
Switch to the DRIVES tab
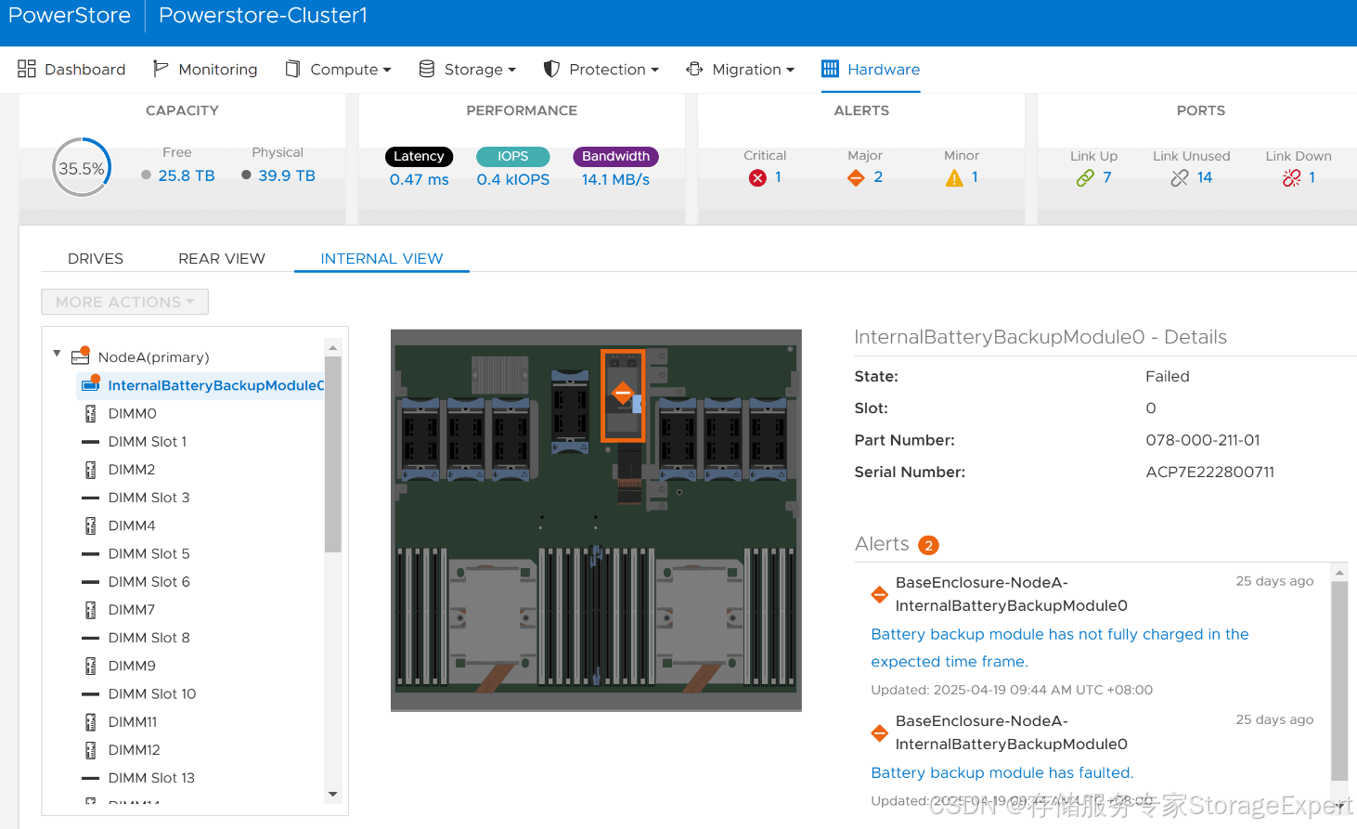click(96, 258)
